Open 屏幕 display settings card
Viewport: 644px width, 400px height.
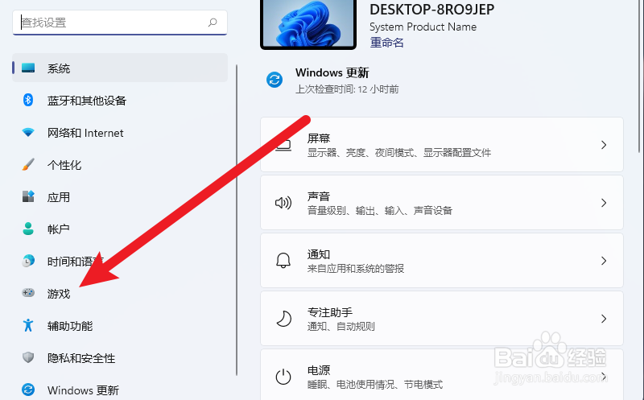[x=441, y=145]
